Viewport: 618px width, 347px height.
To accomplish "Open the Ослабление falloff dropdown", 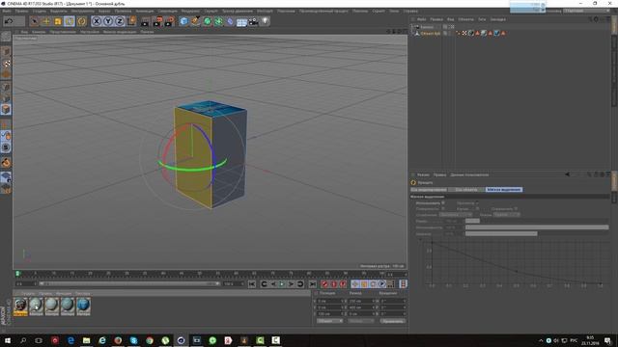I will pos(455,215).
